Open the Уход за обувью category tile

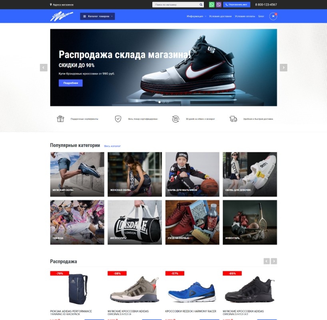pyautogui.click(x=192, y=222)
